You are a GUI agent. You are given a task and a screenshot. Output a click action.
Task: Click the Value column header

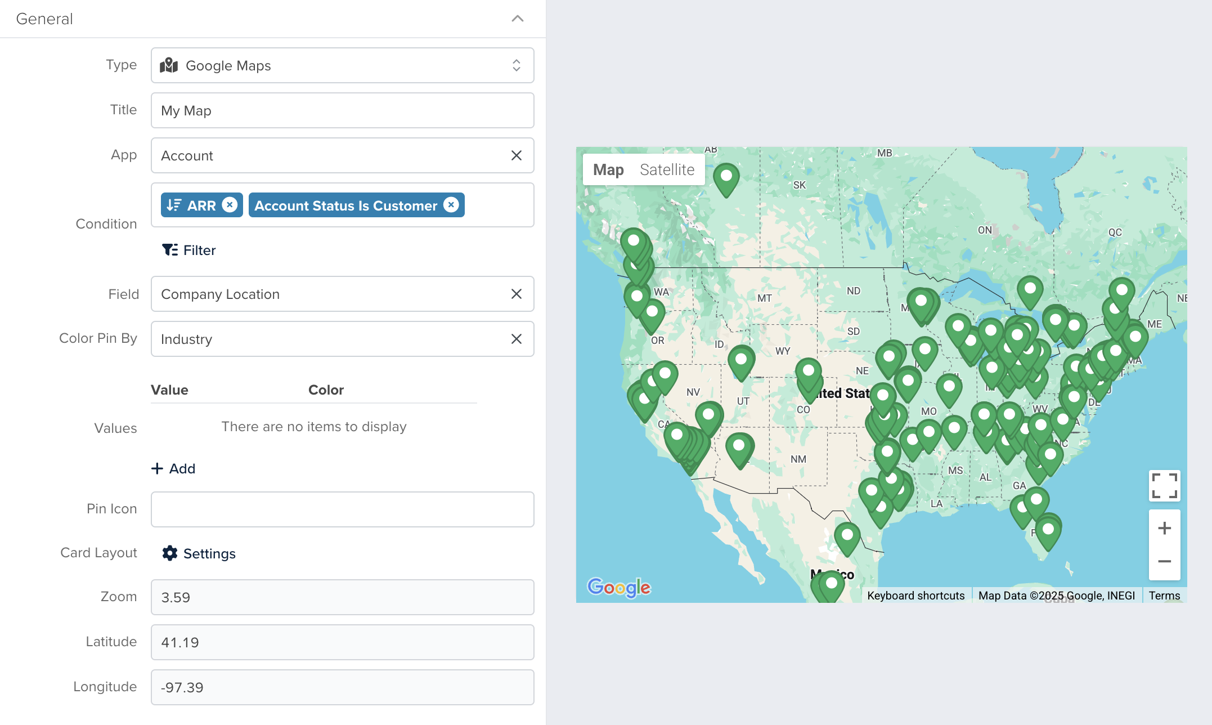169,390
